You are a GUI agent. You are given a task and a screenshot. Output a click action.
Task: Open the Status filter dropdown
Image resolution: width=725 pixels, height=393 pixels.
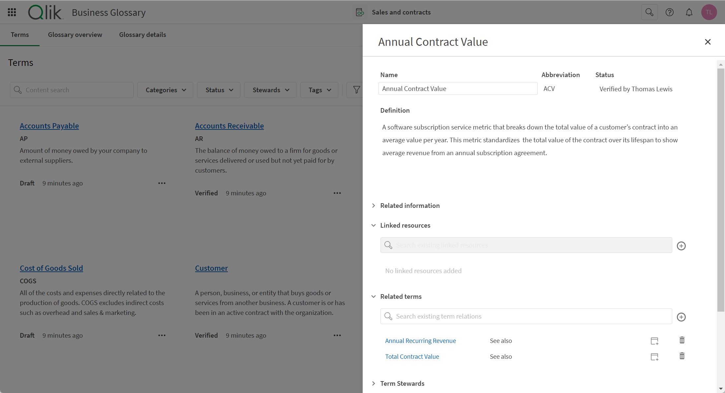click(x=218, y=90)
